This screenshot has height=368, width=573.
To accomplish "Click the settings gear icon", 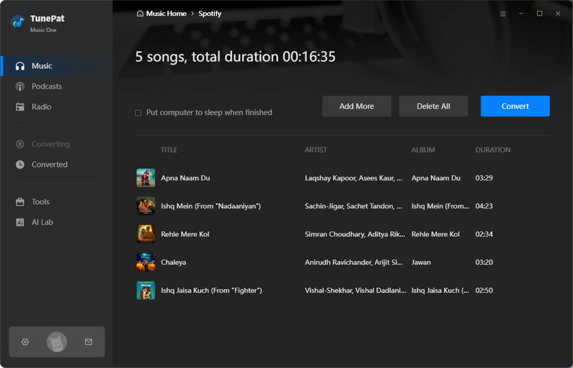I will (x=25, y=342).
